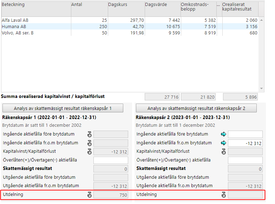275x204 pixels.
Task: Click arrow icon beside Räkenskapsår 2 Ingående aktiefälla fr.o.m brytdatum
Action: (x=223, y=143)
